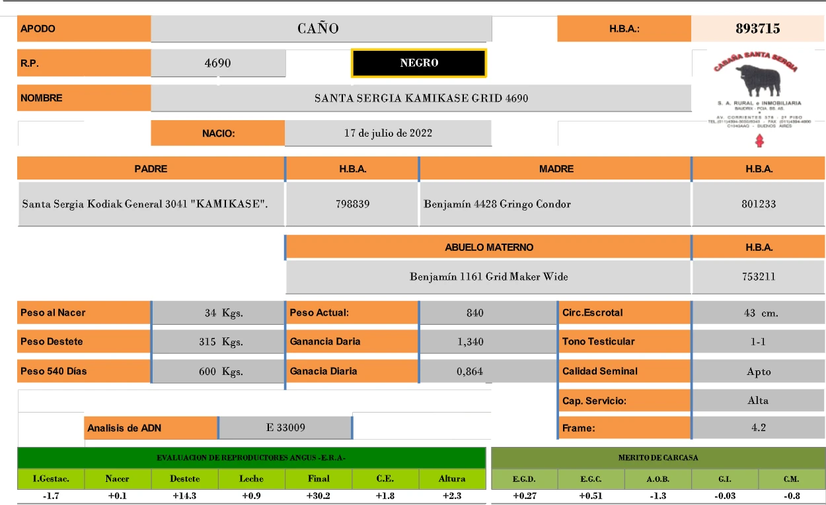This screenshot has height=505, width=826.
Task: Click the MADRE header cell
Action: tap(556, 168)
